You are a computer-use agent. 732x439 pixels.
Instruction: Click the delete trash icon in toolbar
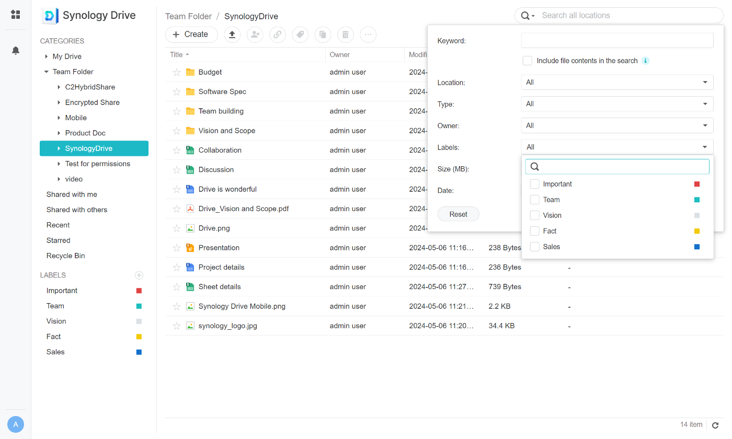[345, 34]
